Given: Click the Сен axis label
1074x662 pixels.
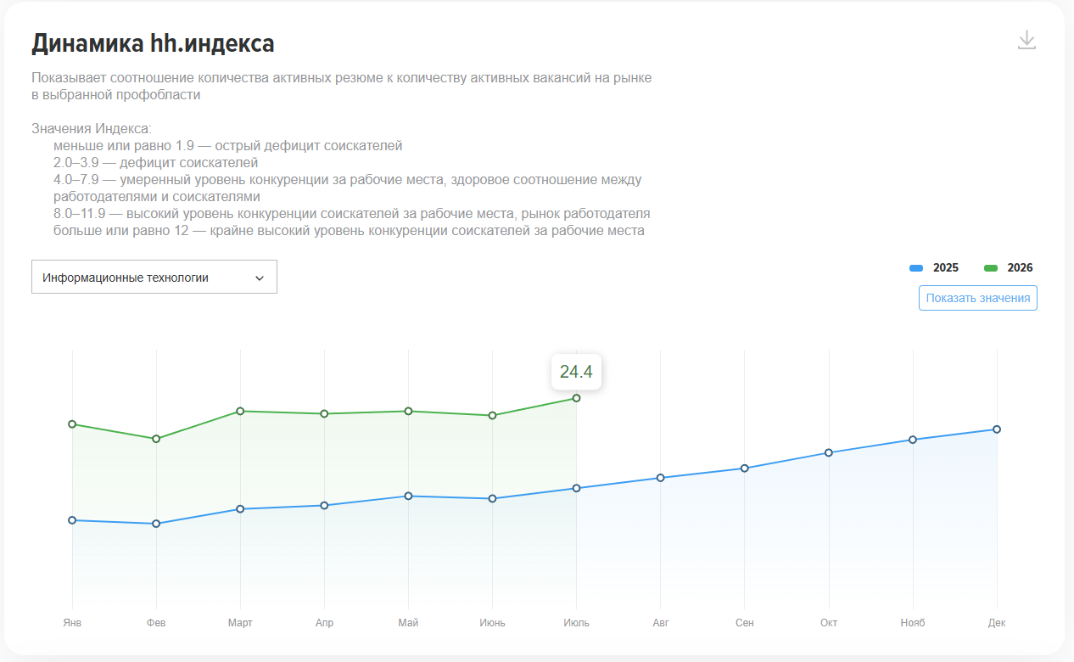Looking at the screenshot, I should [x=744, y=623].
